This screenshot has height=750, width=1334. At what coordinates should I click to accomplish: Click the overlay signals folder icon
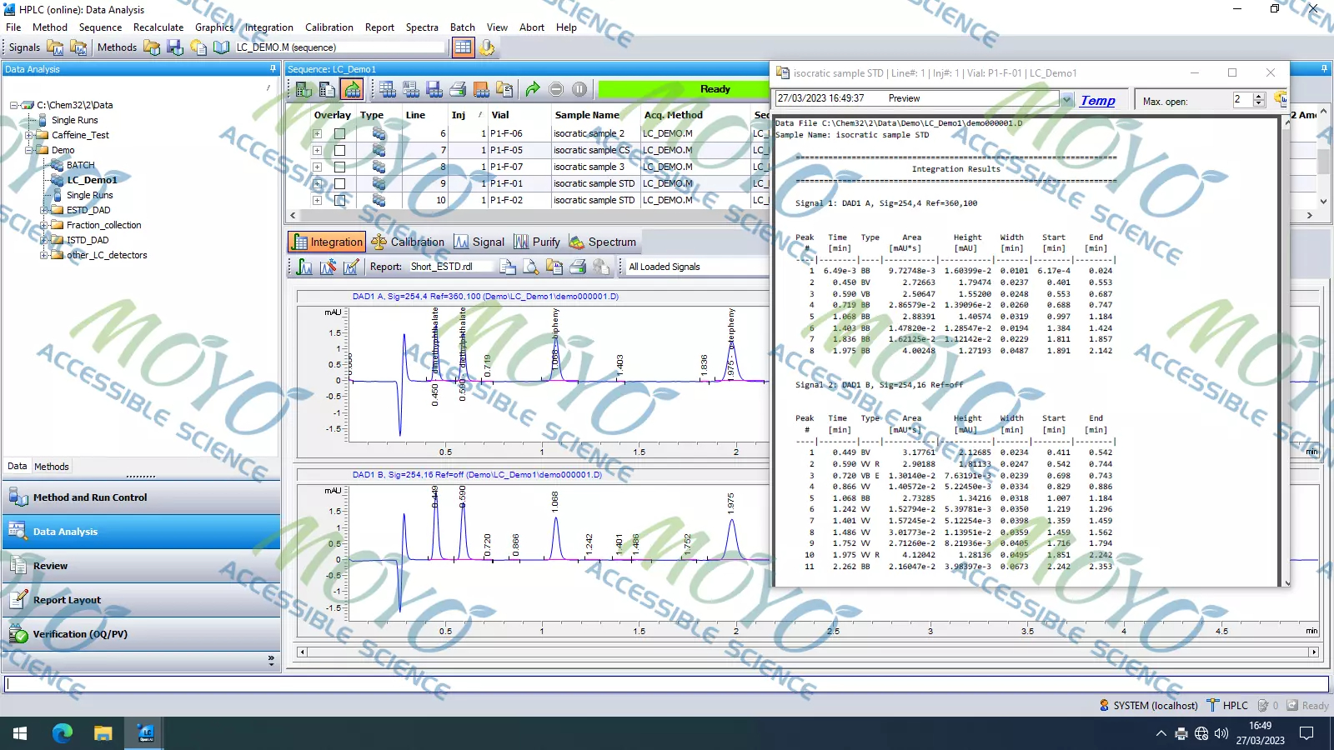click(78, 47)
